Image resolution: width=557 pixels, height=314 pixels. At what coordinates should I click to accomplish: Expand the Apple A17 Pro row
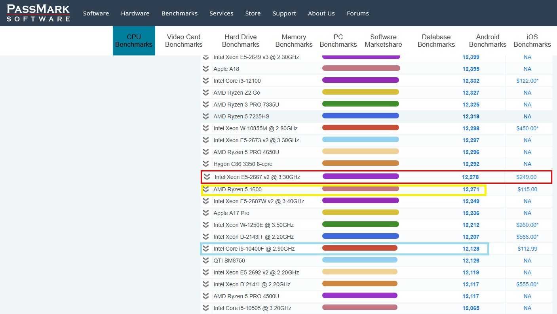205,213
